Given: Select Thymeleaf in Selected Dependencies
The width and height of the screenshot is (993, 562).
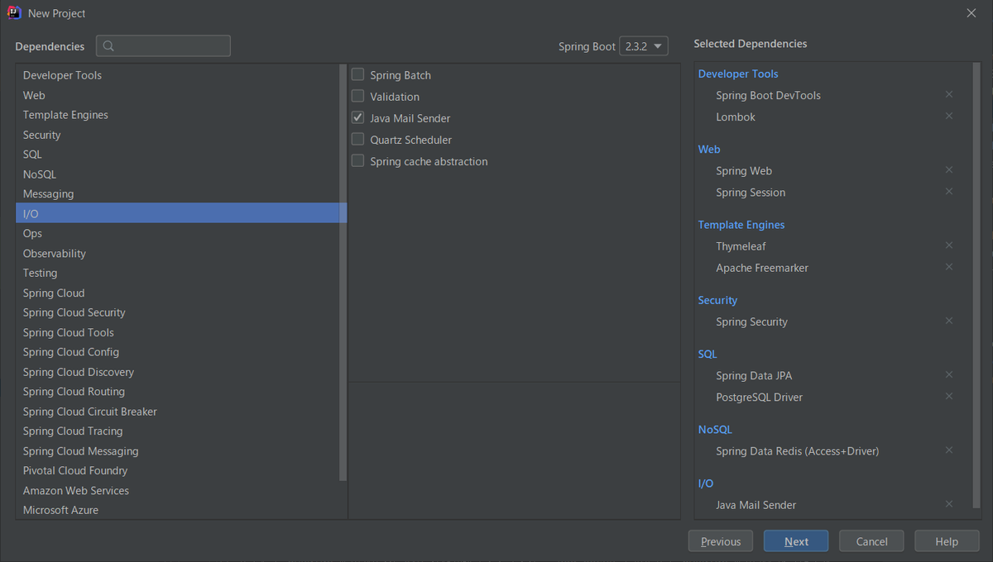Looking at the screenshot, I should 742,246.
